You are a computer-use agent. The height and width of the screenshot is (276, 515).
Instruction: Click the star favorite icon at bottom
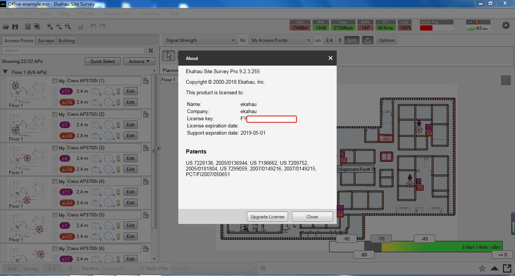482,268
